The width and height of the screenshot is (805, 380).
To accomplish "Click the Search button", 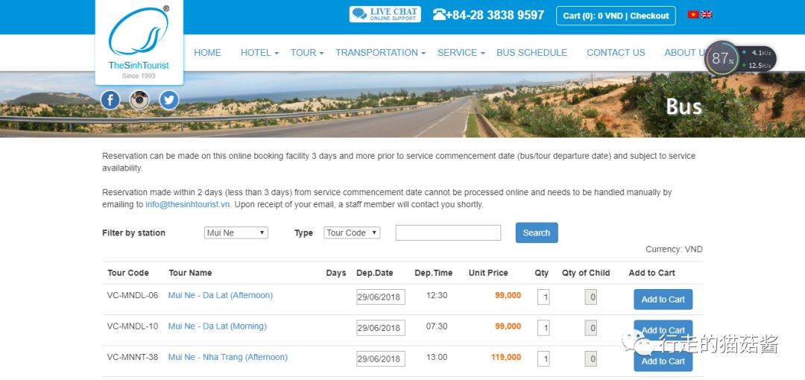I will tap(537, 232).
